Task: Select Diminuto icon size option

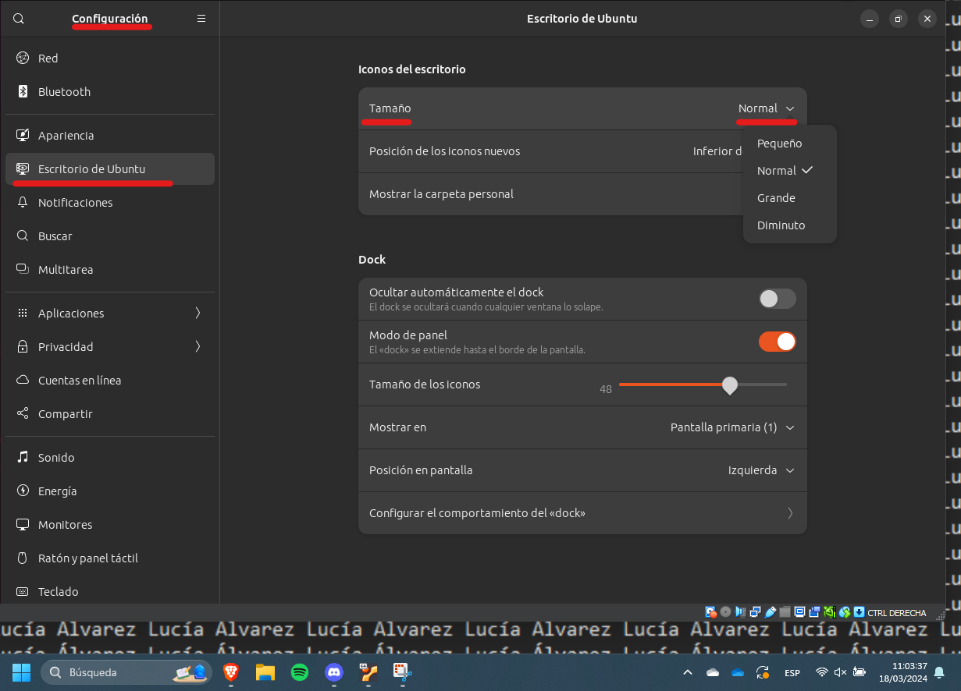Action: (x=781, y=225)
